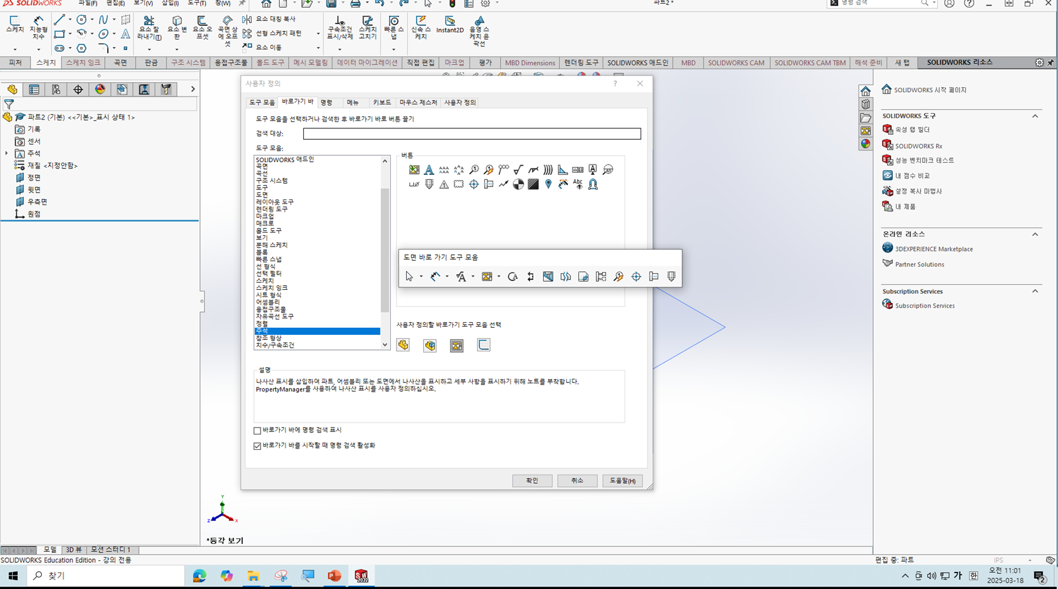
Task: Select the Hole Callout icon
Action: [x=414, y=184]
